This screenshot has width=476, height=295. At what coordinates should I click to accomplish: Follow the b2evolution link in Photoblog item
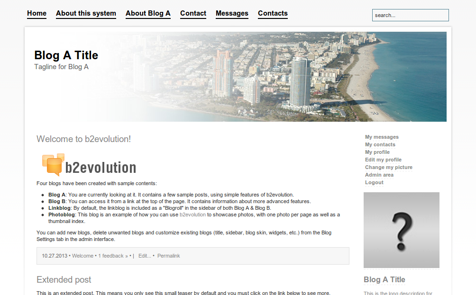193,215
